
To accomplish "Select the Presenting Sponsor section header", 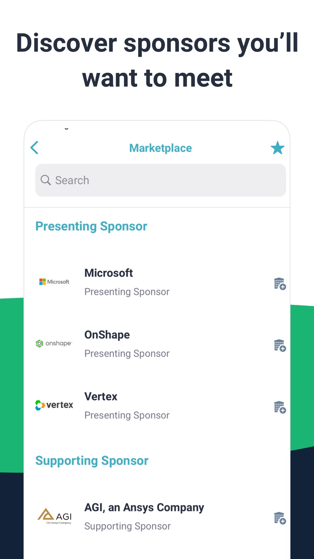I will click(91, 226).
